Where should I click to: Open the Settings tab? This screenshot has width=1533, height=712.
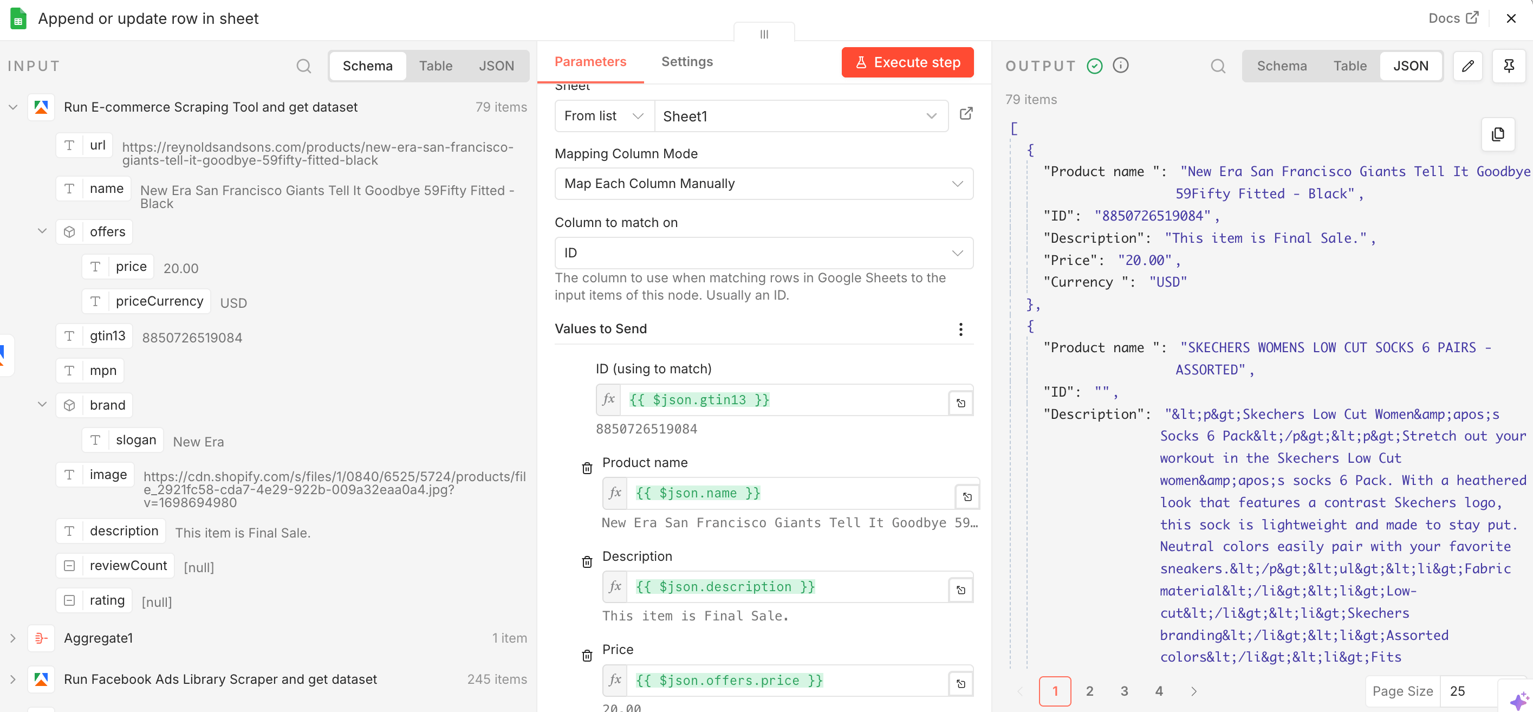point(687,61)
